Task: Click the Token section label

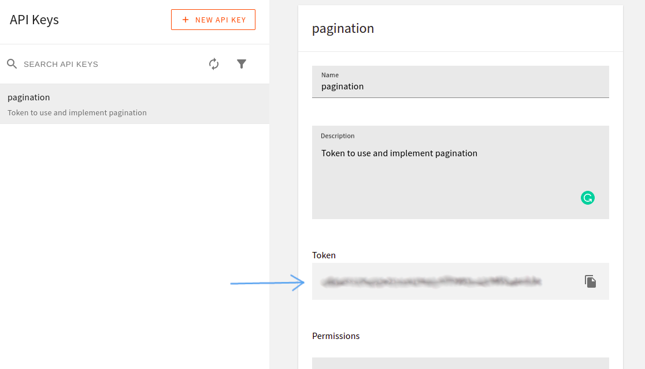Action: point(324,255)
